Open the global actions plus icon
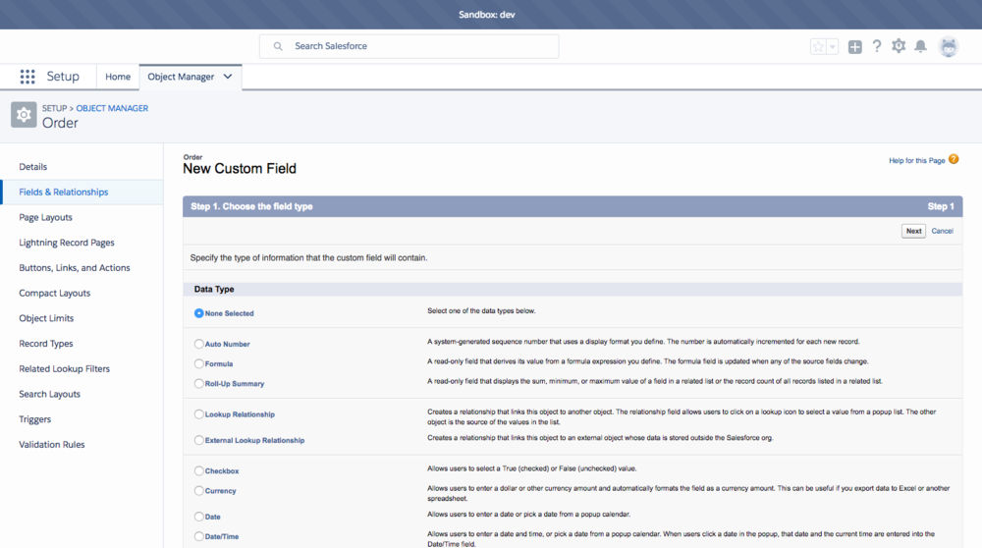The width and height of the screenshot is (982, 548). point(855,46)
